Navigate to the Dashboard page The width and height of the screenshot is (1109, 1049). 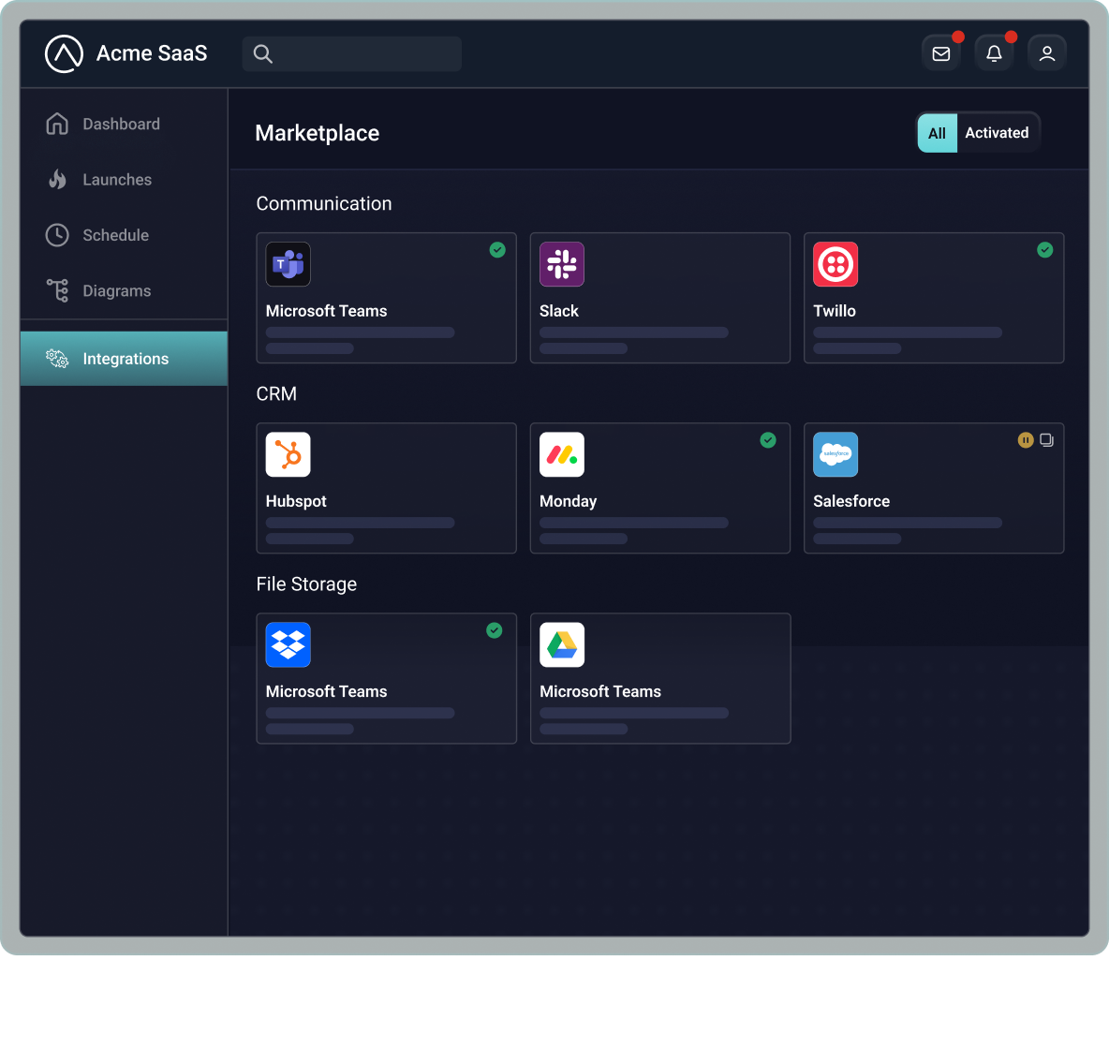click(121, 124)
